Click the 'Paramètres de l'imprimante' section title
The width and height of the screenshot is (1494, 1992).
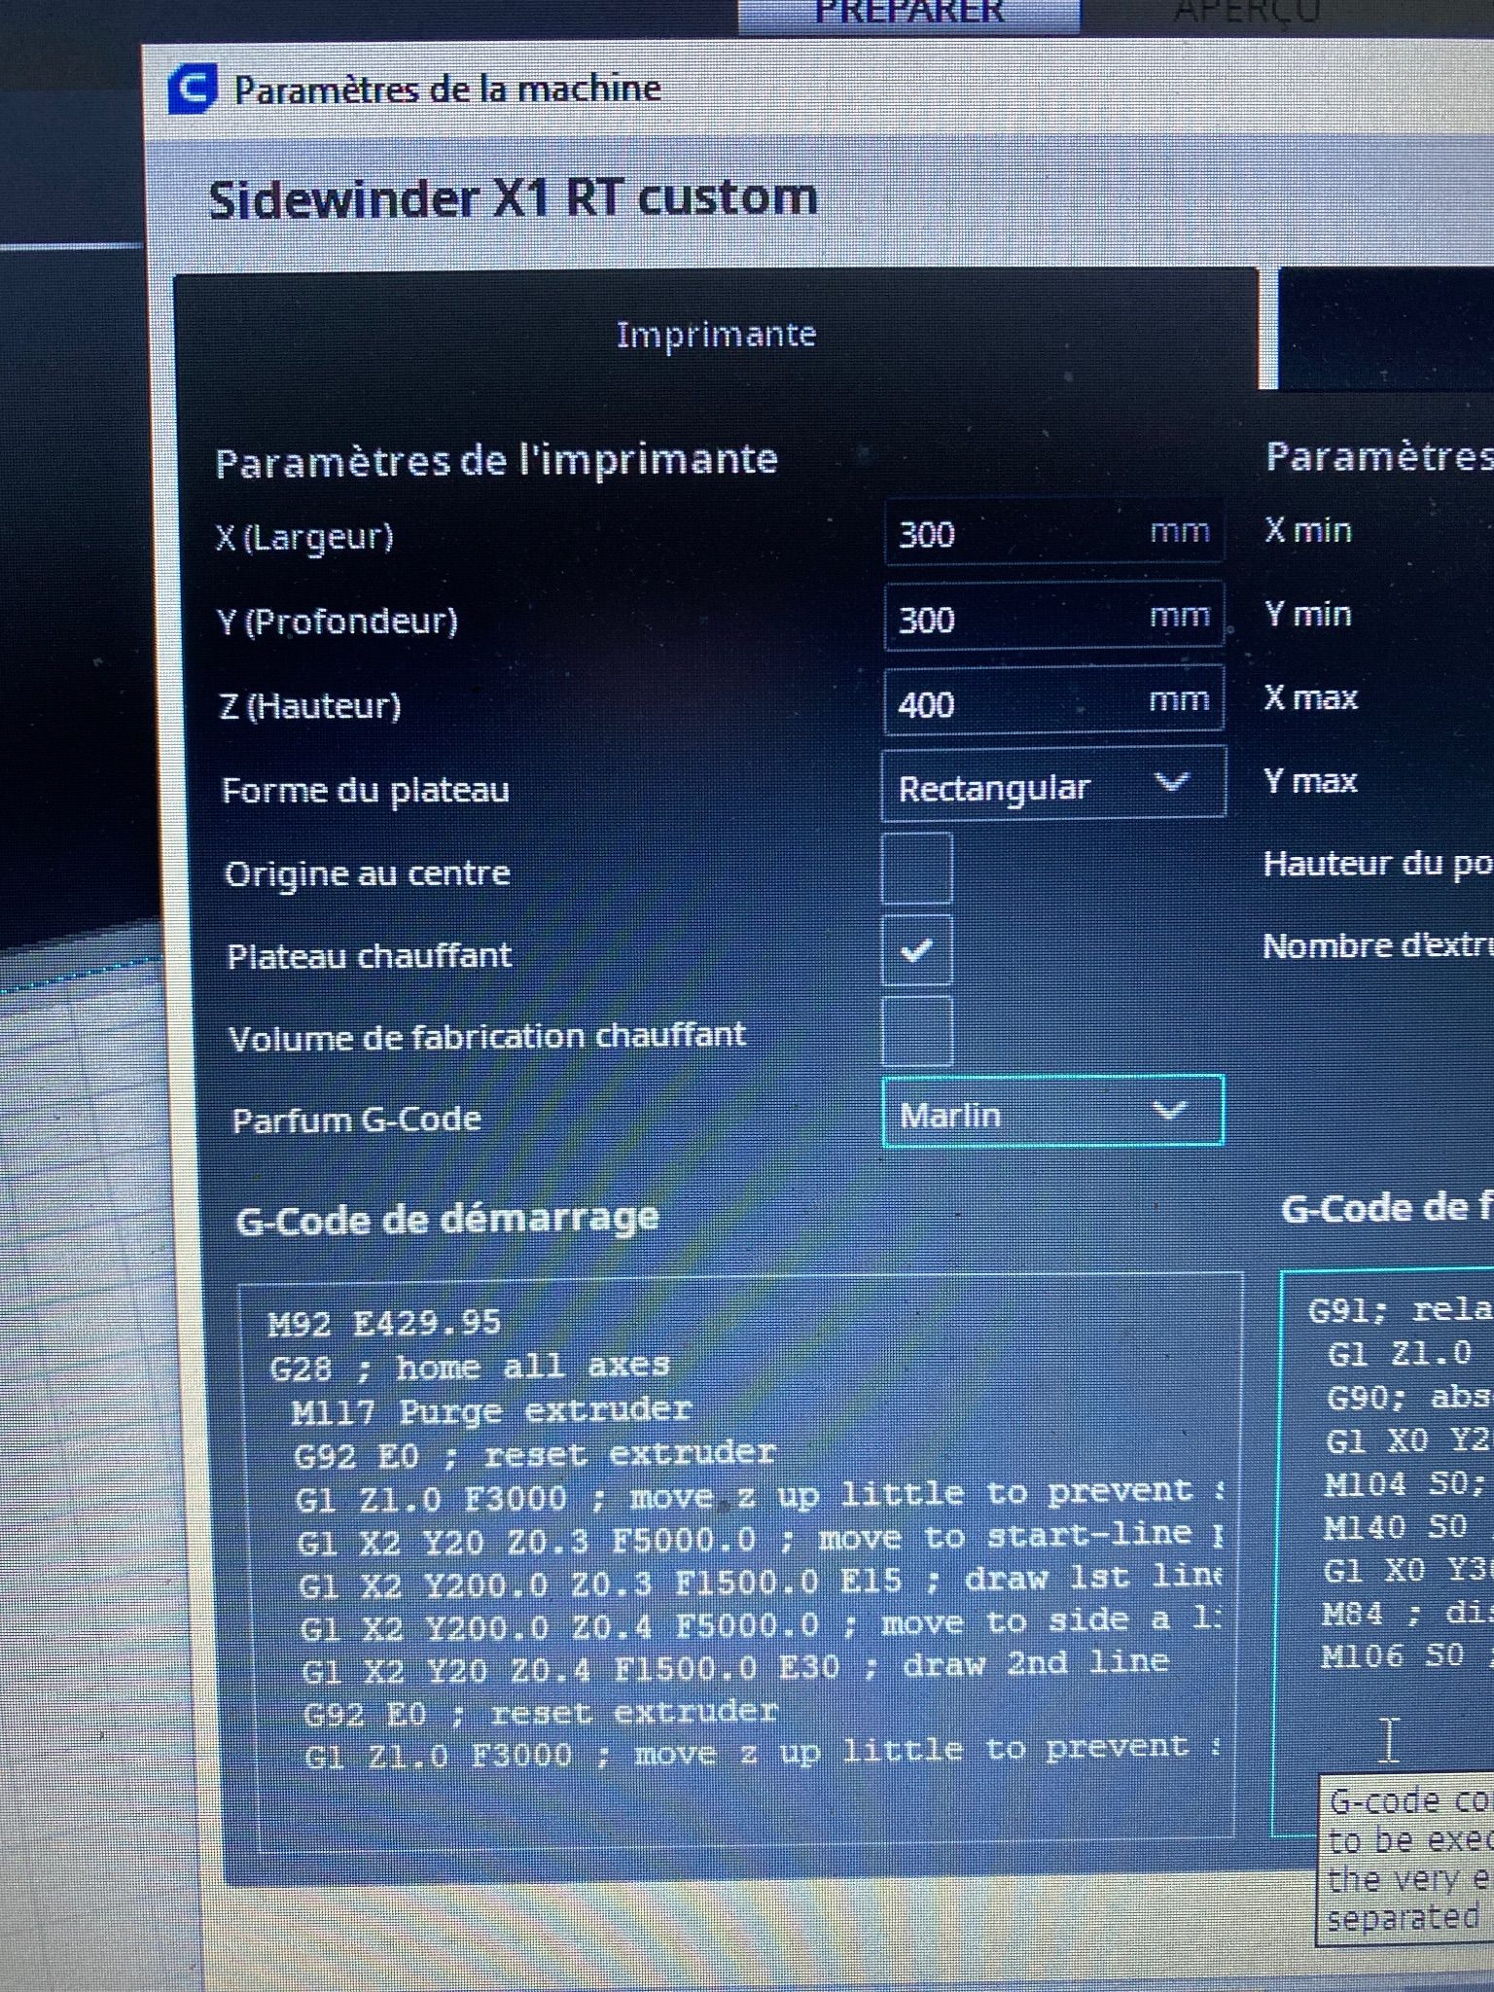pyautogui.click(x=496, y=461)
